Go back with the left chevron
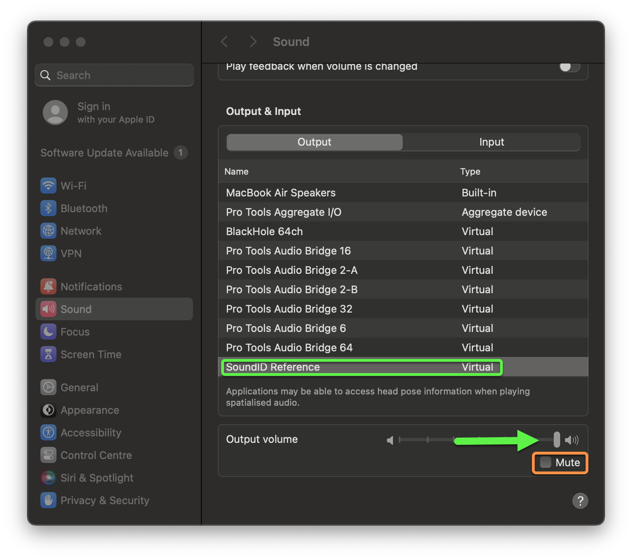The width and height of the screenshot is (632, 559). [x=224, y=42]
